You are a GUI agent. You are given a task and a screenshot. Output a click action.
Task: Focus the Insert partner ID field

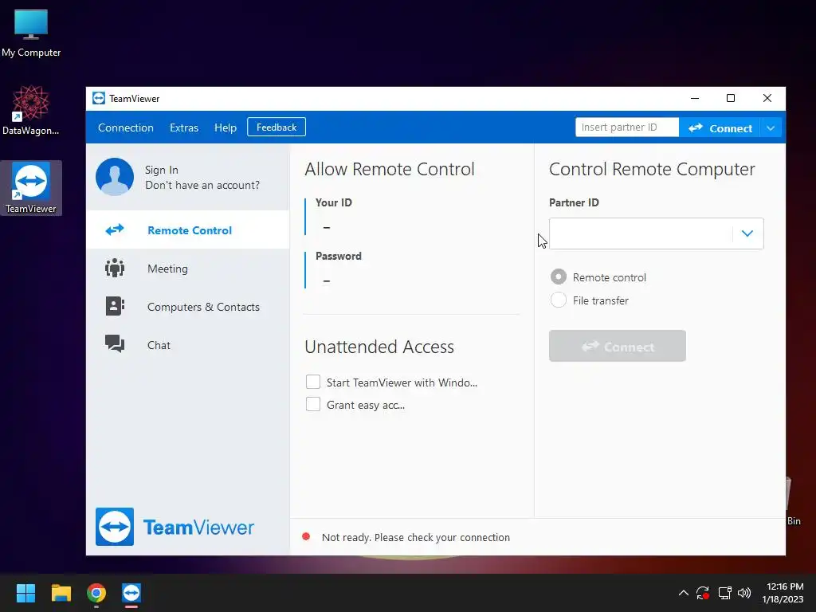tap(627, 127)
